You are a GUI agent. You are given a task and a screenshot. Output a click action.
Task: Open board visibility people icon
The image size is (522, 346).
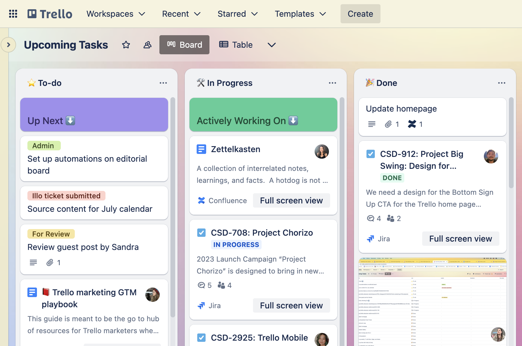(147, 45)
